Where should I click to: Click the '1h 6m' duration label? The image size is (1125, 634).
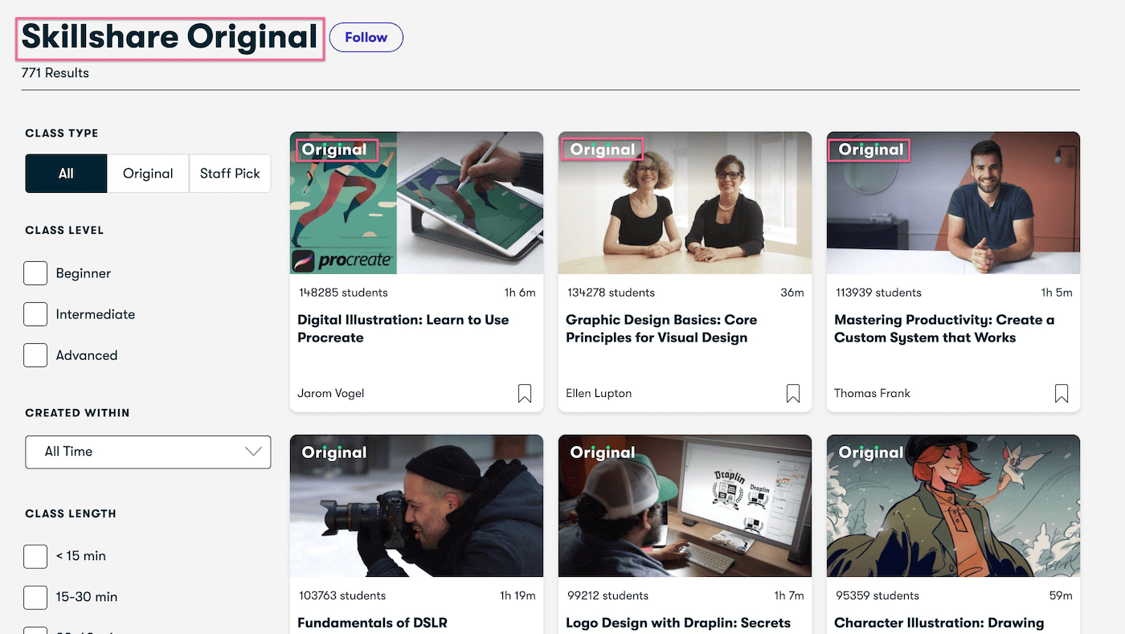pyautogui.click(x=520, y=292)
